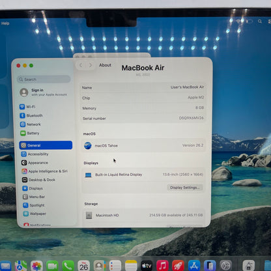
Task: Open iPhone Mirroring from the Dock
Action: pos(210,266)
